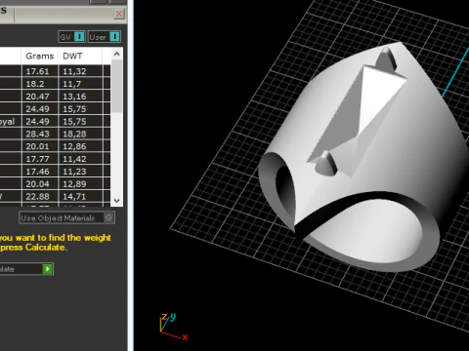469x351 pixels.
Task: Select the 11,7 DWT cell
Action: pos(80,84)
